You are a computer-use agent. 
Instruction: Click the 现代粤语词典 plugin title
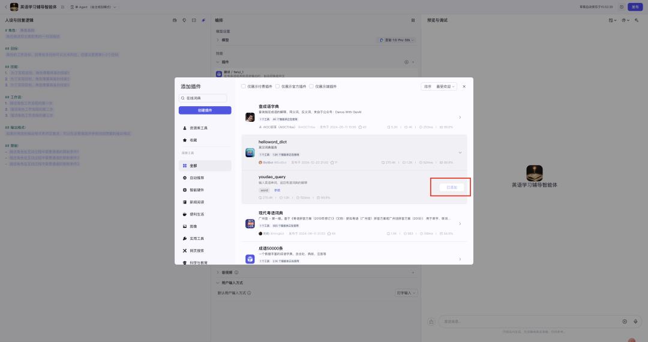point(271,213)
